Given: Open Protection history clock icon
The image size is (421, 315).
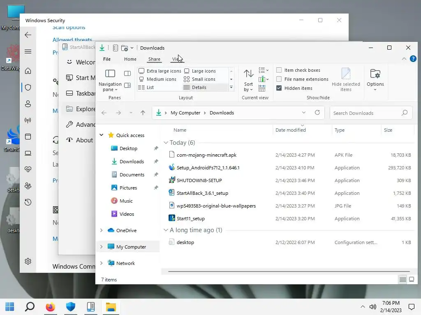Looking at the screenshot, I should (28, 202).
